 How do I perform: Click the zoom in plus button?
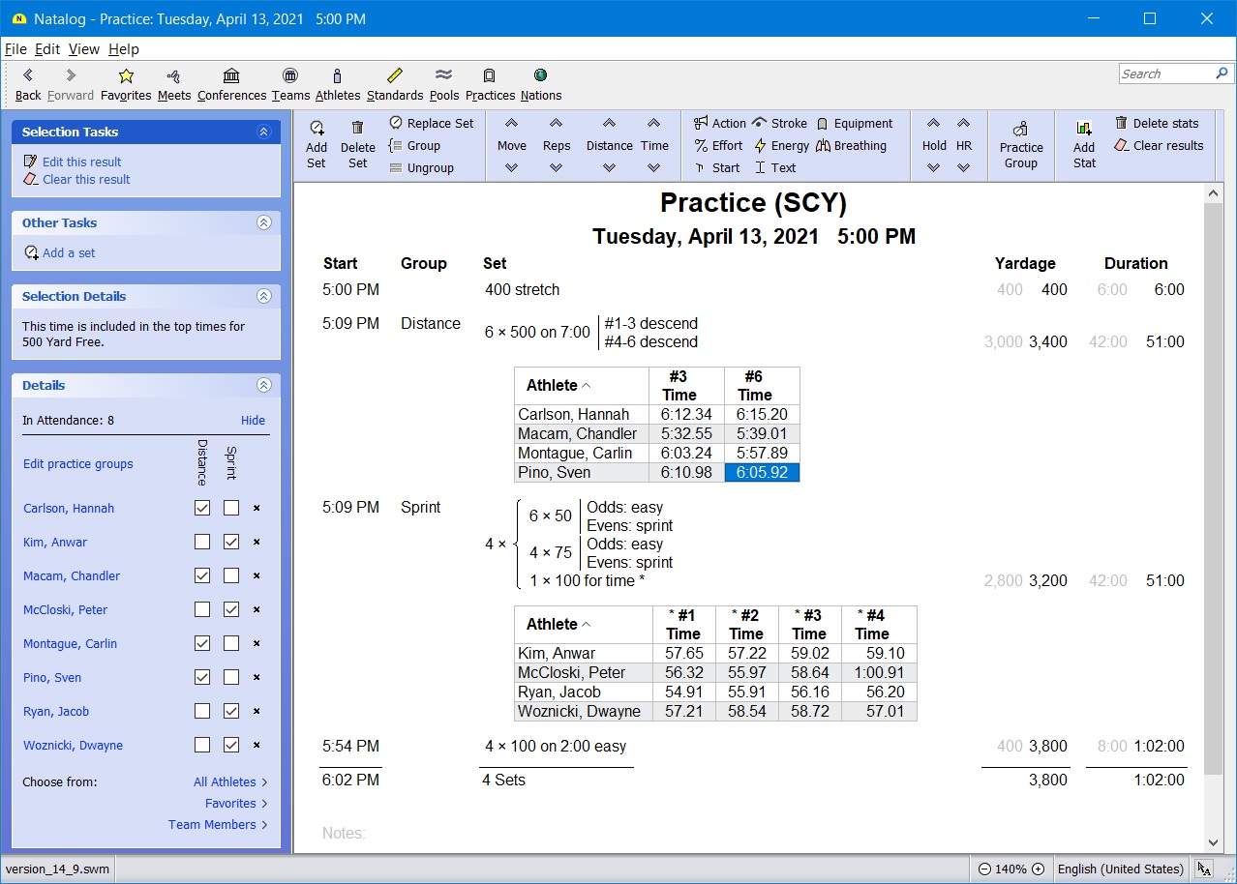(x=1038, y=869)
